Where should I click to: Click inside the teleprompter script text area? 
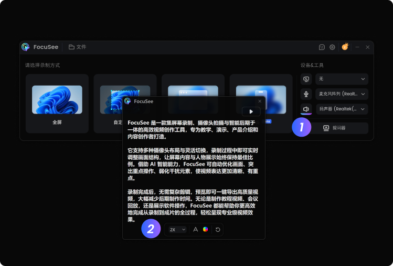pos(193,171)
